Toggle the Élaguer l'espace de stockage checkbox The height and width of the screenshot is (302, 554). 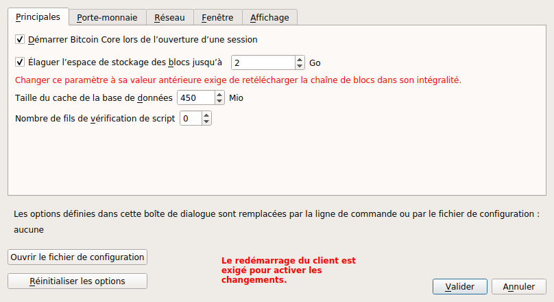click(x=19, y=62)
